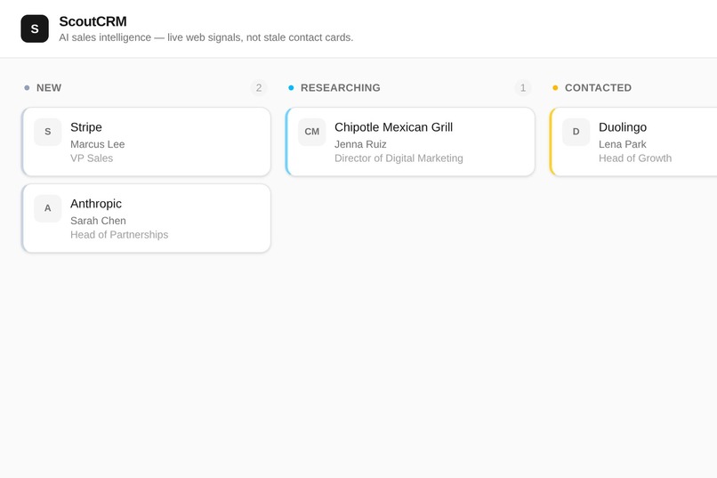
Task: Select the CONTACTED column header
Action: (x=598, y=88)
